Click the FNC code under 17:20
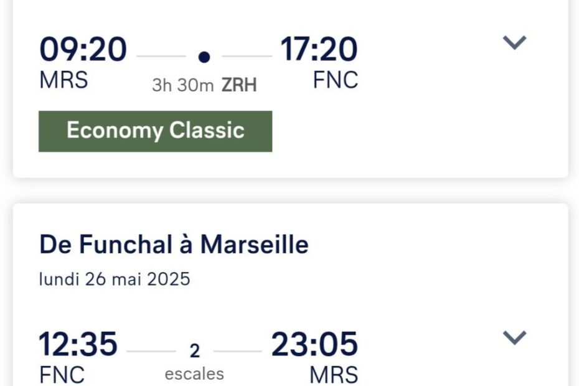The height and width of the screenshot is (386, 579). [x=336, y=80]
